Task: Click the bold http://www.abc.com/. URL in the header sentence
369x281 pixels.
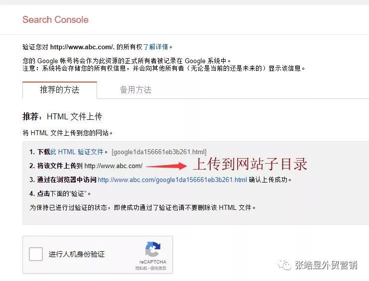Action: click(82, 47)
